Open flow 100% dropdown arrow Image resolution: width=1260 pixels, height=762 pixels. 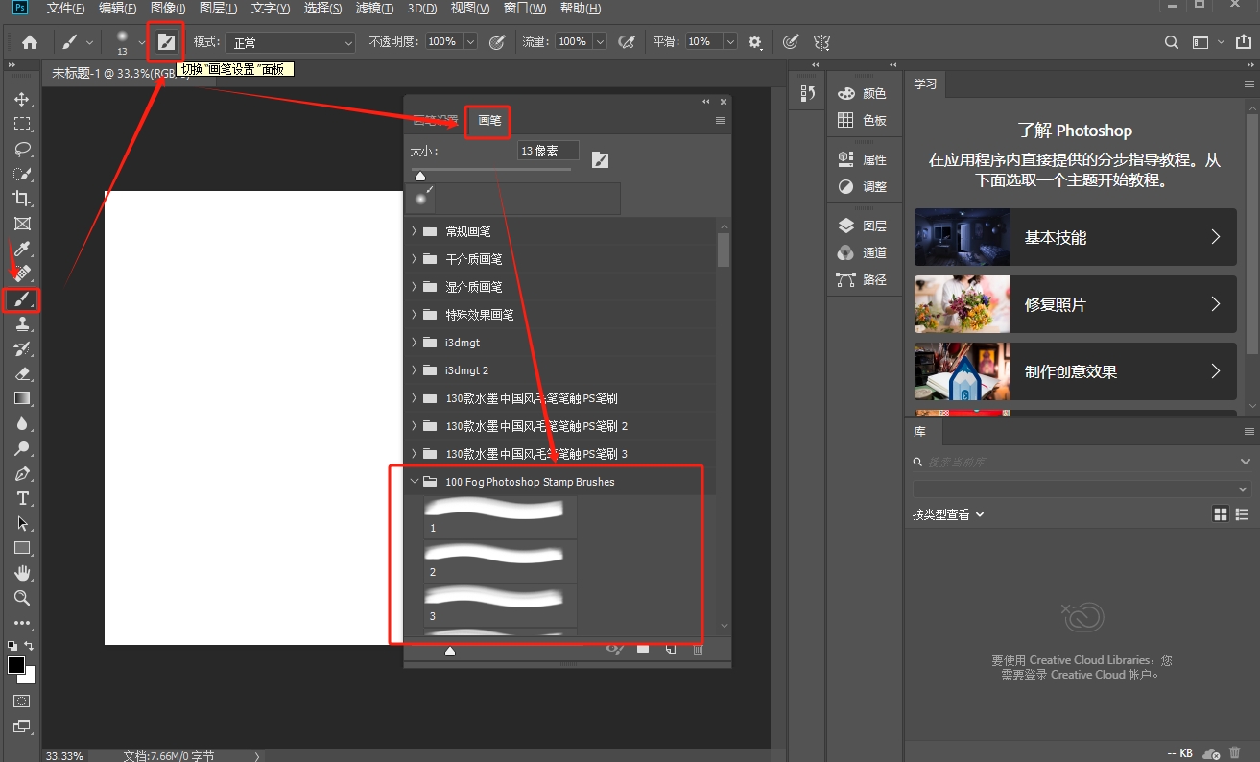pyautogui.click(x=600, y=41)
